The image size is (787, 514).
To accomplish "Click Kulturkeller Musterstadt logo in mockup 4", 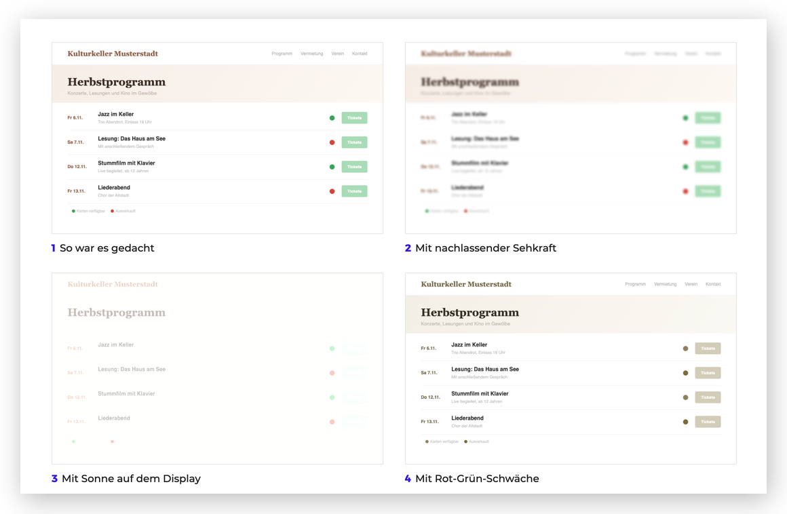I will [466, 284].
